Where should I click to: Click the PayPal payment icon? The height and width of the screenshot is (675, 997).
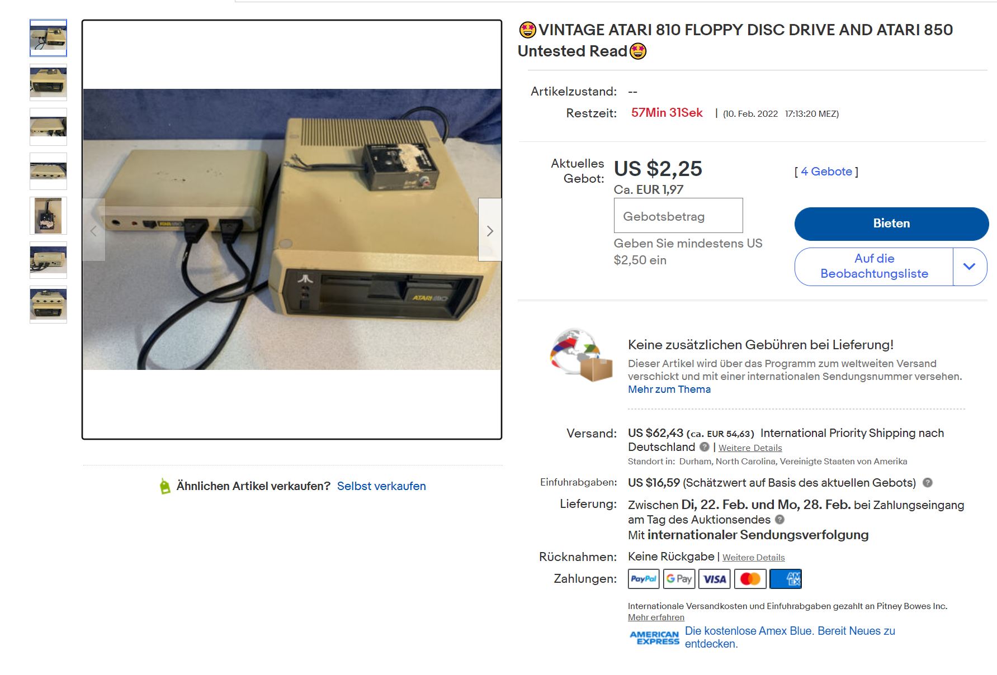[x=644, y=579]
